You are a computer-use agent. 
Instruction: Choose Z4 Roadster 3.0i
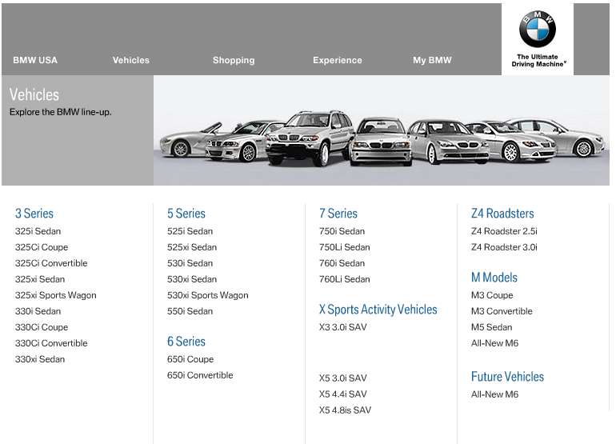tap(504, 247)
